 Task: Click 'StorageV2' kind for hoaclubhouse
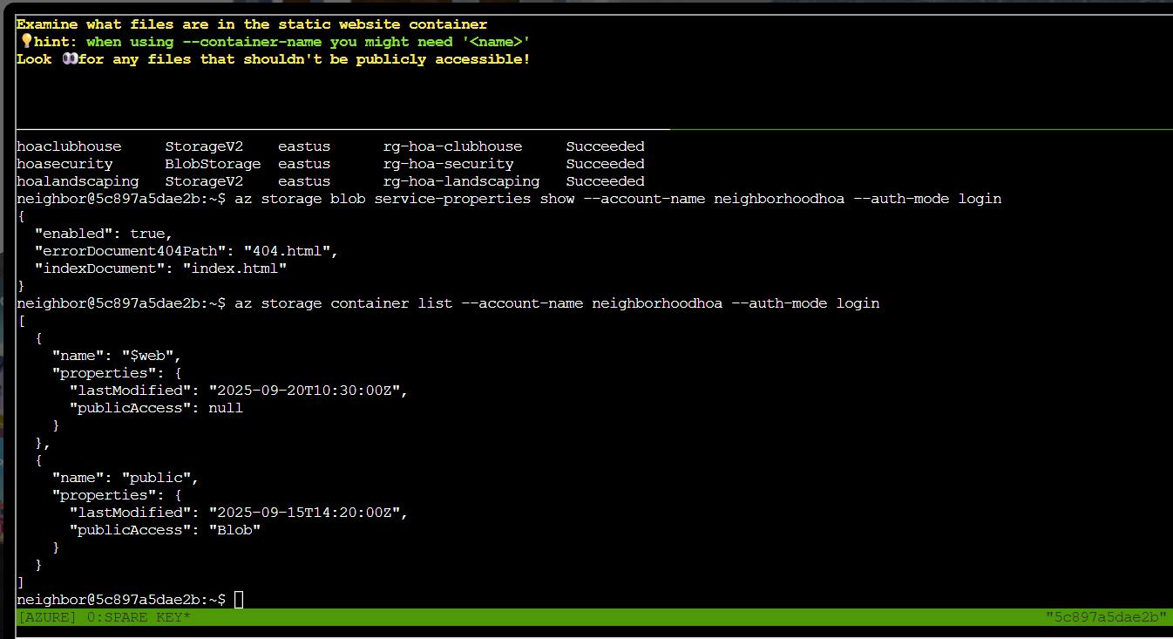(x=204, y=146)
